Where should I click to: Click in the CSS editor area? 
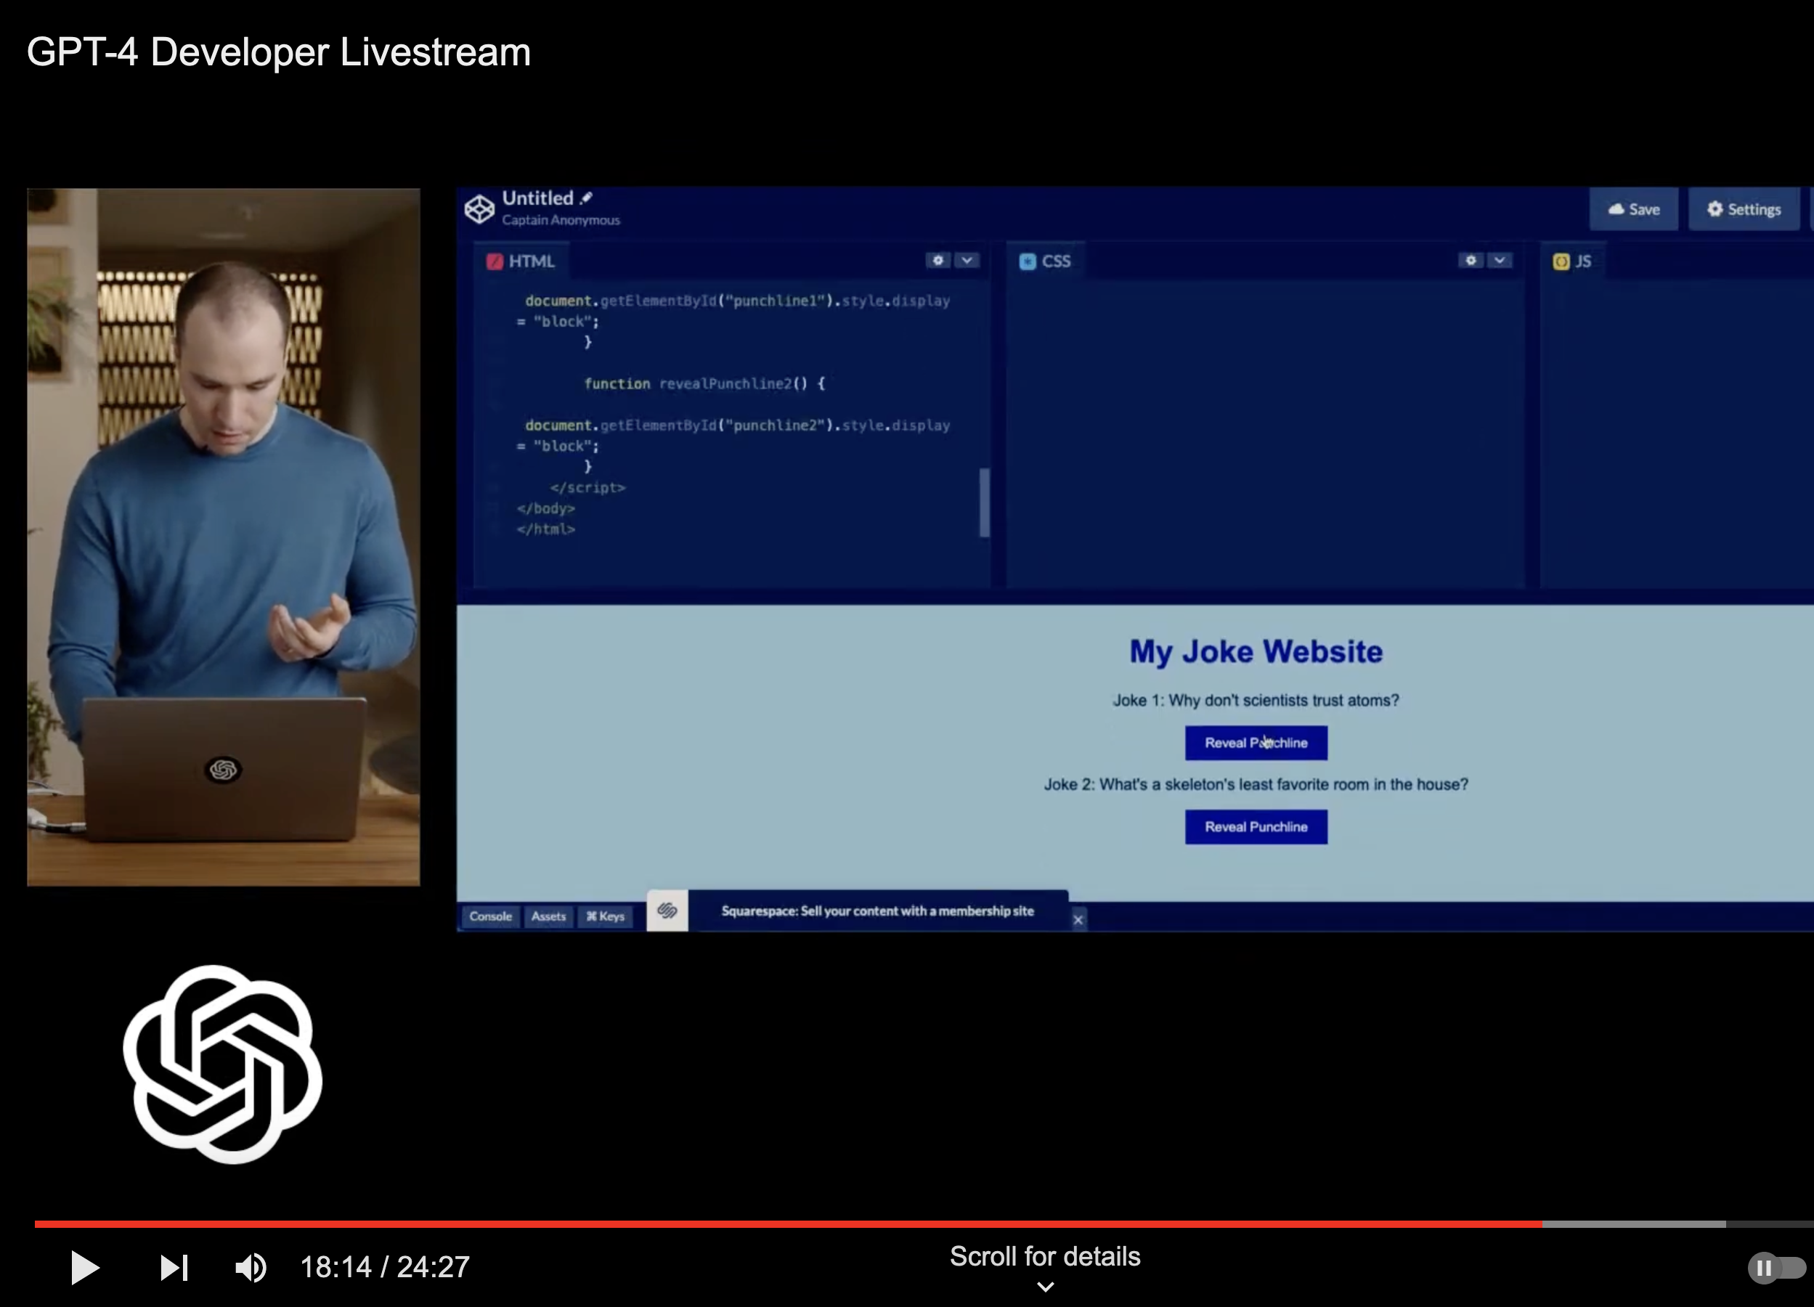pyautogui.click(x=1265, y=432)
